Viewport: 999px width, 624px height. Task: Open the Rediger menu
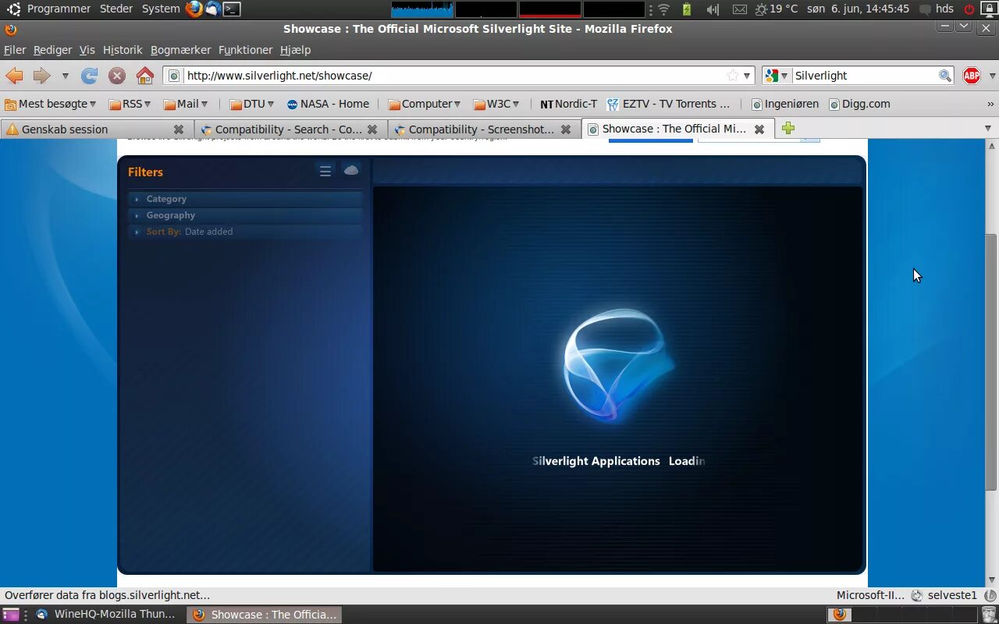52,50
